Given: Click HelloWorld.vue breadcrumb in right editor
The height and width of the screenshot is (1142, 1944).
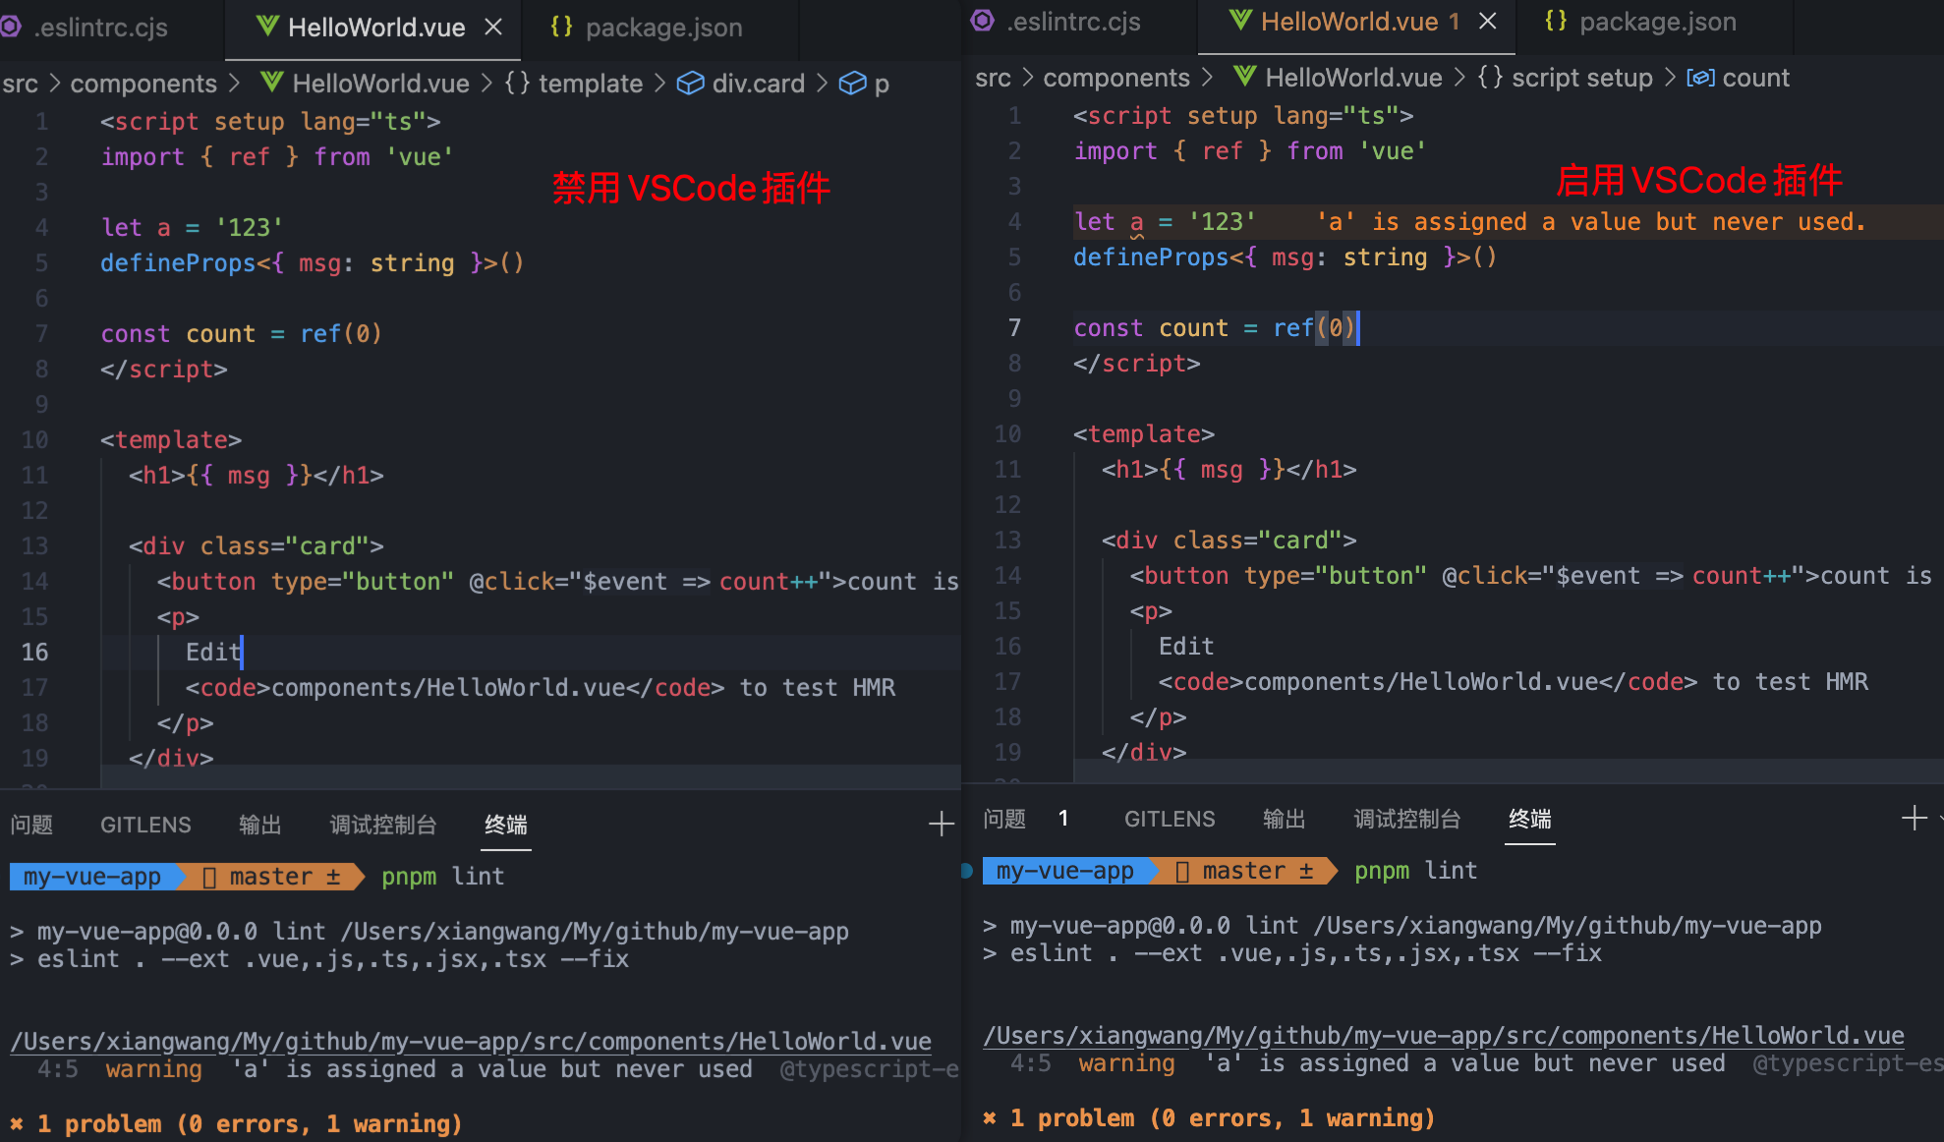Looking at the screenshot, I should (x=1353, y=78).
